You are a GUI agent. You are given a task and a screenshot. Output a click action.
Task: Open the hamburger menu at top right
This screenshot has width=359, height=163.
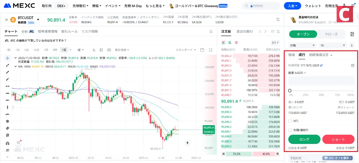pos(352,6)
